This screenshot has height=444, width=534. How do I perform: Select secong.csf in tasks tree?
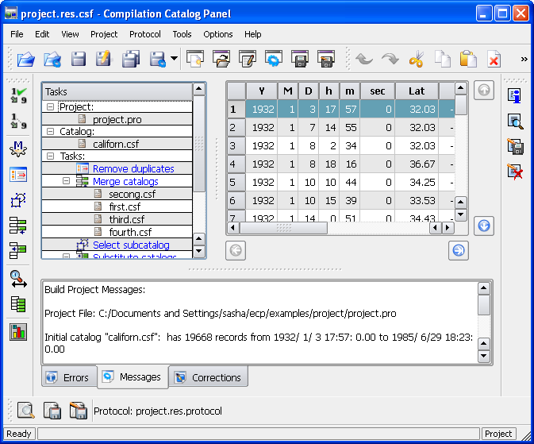click(x=133, y=194)
